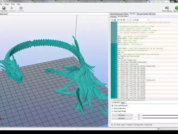Click the new file icon in G-Code editor
Screen dimensions: 178x134
(112, 20)
